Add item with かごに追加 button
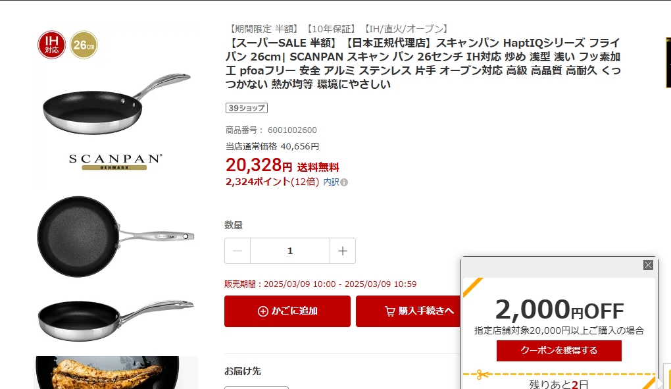 [287, 311]
